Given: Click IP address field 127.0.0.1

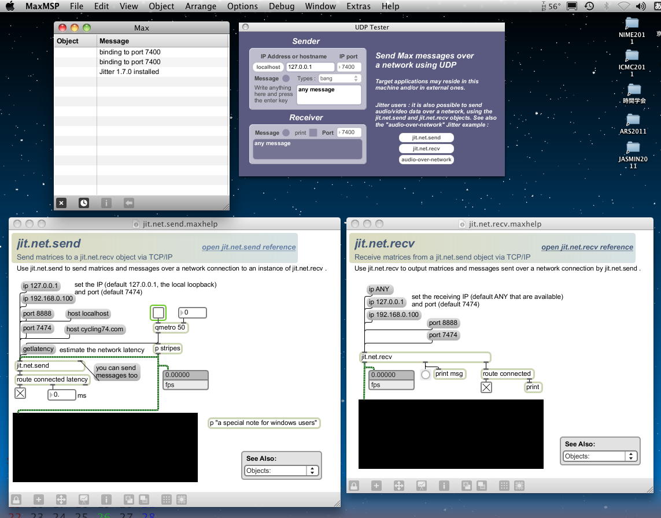Looking at the screenshot, I should 311,67.
